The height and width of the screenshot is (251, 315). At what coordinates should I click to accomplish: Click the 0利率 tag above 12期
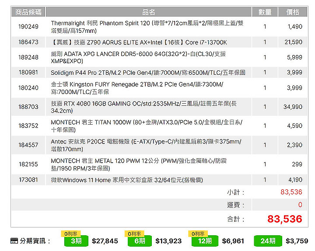tap(198, 234)
